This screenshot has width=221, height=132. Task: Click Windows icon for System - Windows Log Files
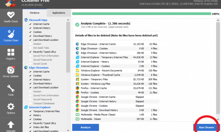(77, 84)
